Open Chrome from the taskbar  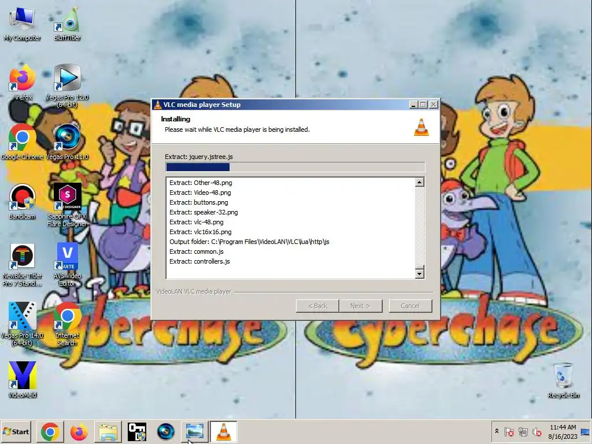(50, 431)
